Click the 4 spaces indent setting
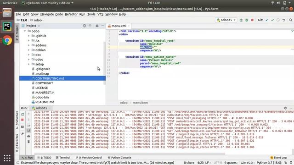This screenshot has height=165, width=294. coord(231,163)
